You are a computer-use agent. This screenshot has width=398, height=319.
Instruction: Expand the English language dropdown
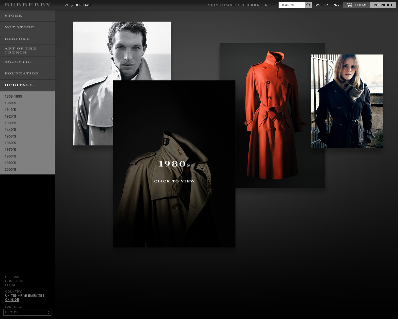(x=27, y=312)
